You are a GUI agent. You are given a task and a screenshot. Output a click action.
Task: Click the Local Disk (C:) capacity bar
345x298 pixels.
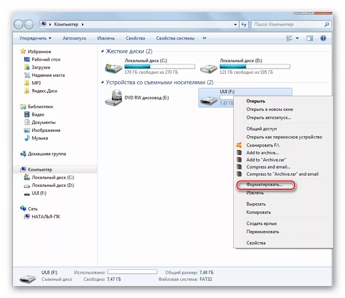[160, 66]
